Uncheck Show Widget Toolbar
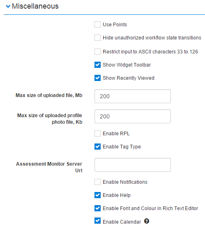205x229 pixels. (x=97, y=65)
